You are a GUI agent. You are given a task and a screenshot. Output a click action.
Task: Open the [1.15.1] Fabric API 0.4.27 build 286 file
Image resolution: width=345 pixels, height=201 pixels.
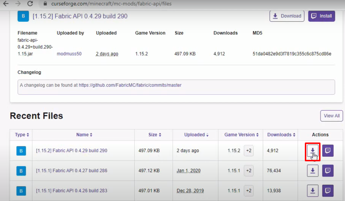pyautogui.click(x=71, y=171)
